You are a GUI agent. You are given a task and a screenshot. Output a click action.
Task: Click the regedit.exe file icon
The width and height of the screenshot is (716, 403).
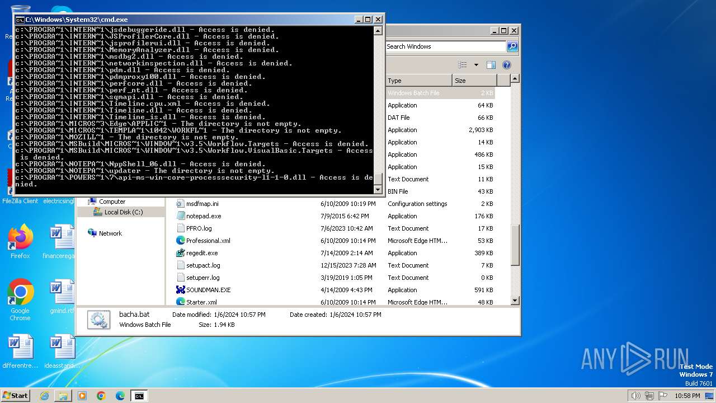coord(181,253)
